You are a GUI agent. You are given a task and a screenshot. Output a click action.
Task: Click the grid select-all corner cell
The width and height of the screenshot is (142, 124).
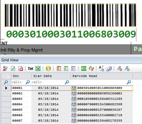coord(6,76)
